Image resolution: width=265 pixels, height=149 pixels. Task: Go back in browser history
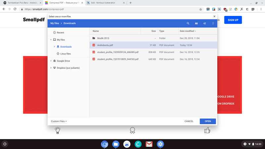pos(4,9)
